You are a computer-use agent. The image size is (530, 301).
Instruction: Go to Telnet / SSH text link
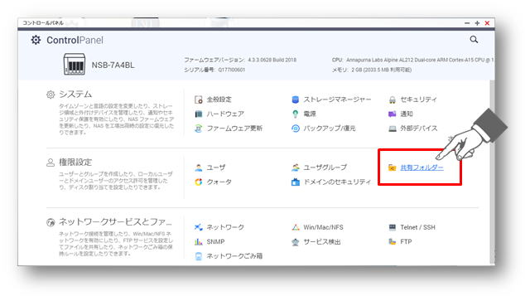(x=417, y=227)
